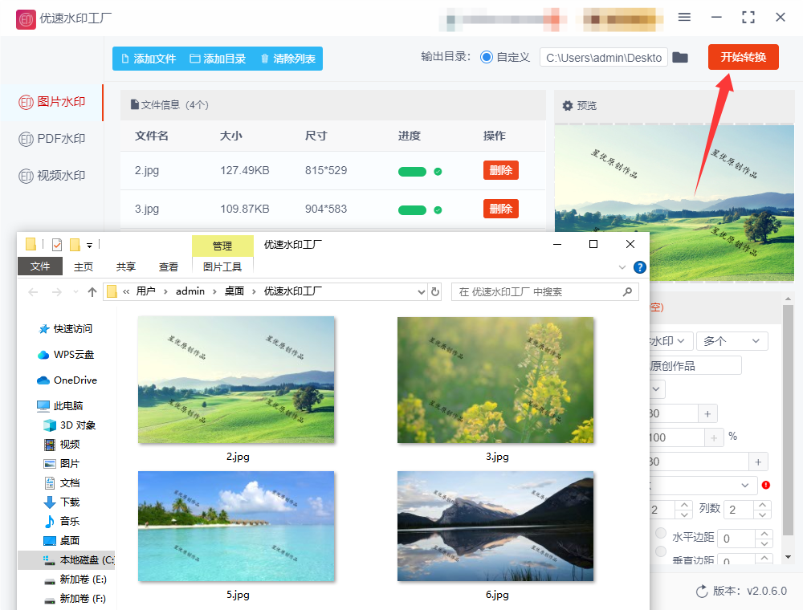Click the watermark preview image
This screenshot has height=610, width=803.
pos(674,202)
